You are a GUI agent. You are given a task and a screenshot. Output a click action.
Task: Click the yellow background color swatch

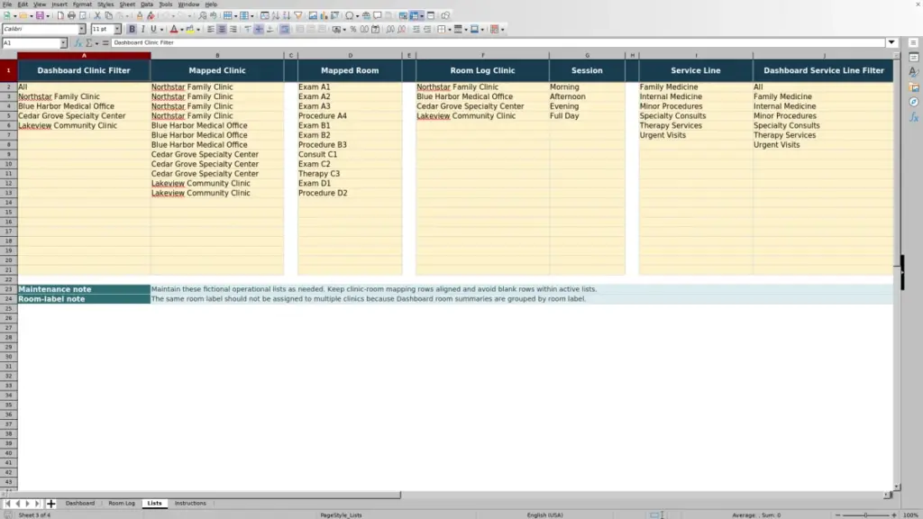tap(190, 30)
